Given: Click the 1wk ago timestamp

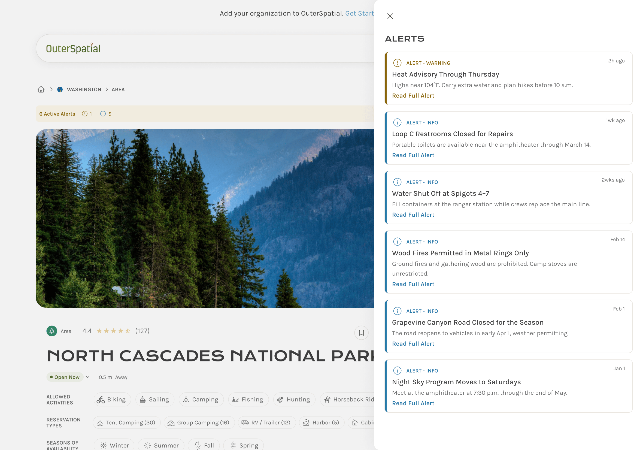Looking at the screenshot, I should coord(615,120).
